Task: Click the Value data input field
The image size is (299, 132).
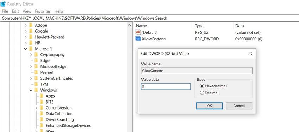Action: [x=166, y=86]
